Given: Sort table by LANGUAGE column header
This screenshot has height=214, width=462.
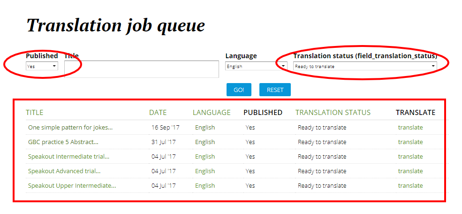Looking at the screenshot, I should [212, 113].
